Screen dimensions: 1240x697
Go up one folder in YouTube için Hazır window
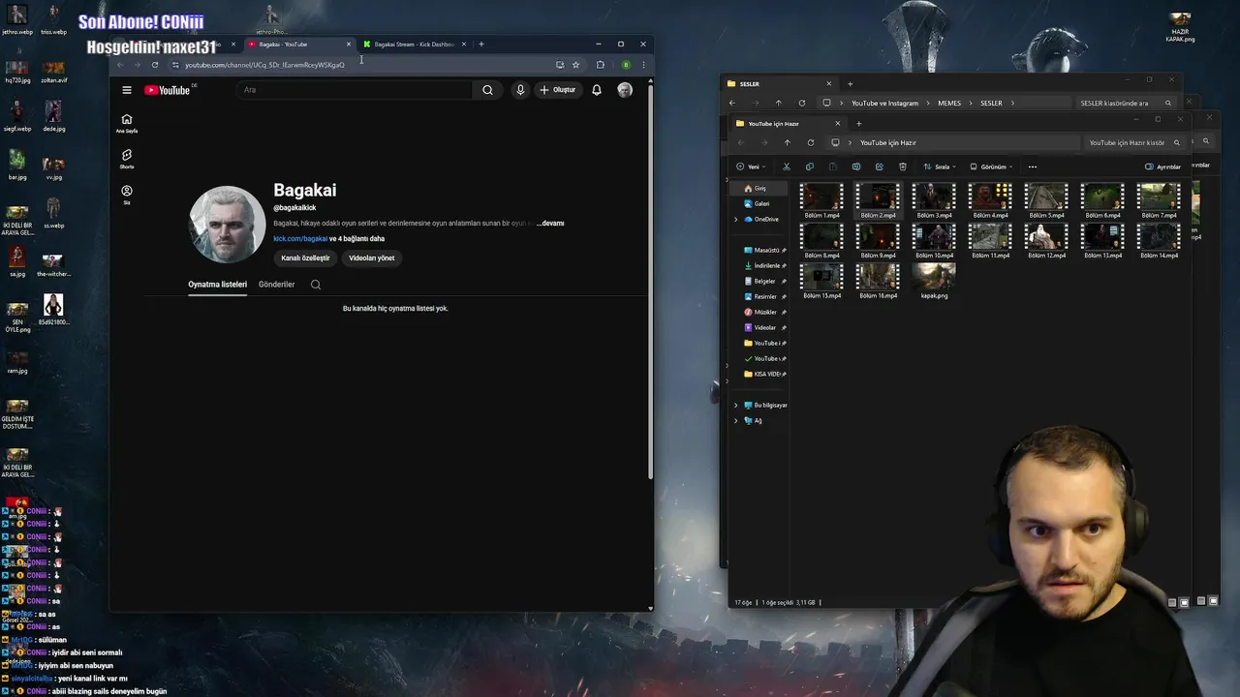pyautogui.click(x=787, y=142)
